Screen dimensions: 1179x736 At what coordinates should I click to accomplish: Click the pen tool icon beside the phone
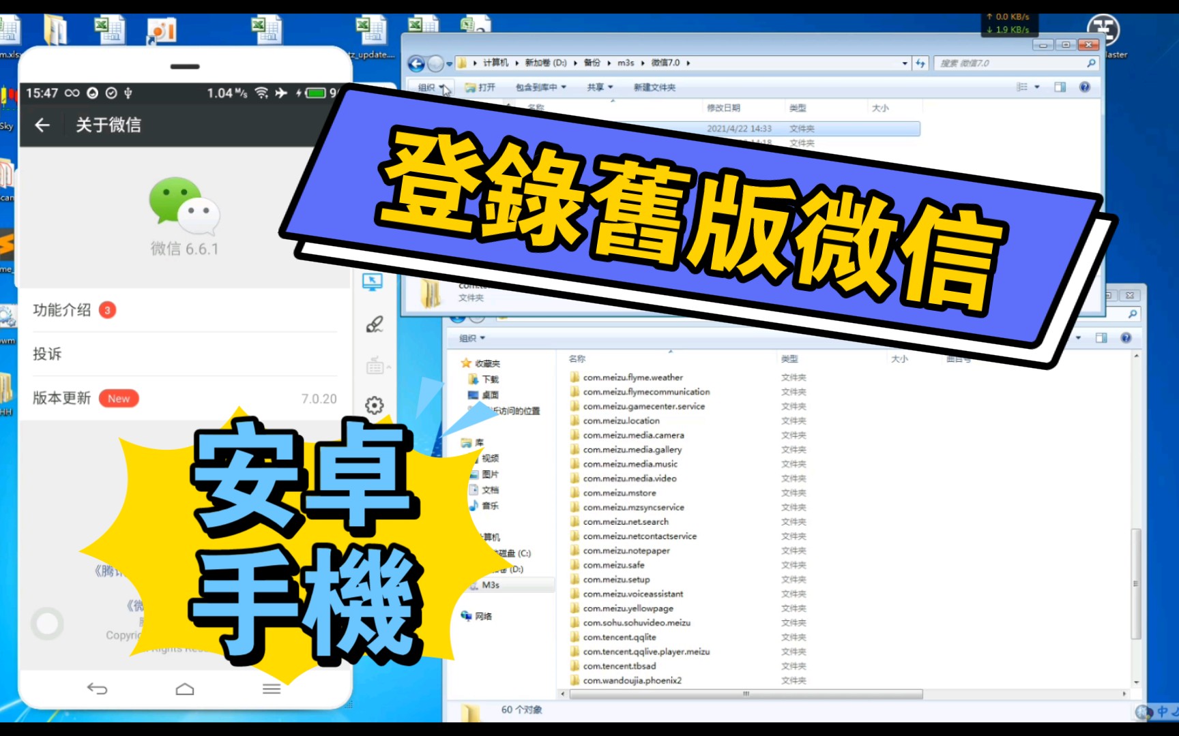374,324
